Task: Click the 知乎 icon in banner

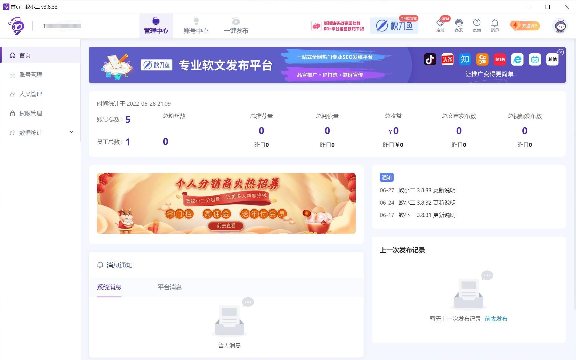Action: coord(465,59)
